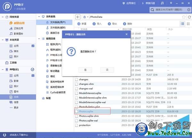The image size is (192, 138).
Task: Click the PP助手 logo icon
Action: 7,7
